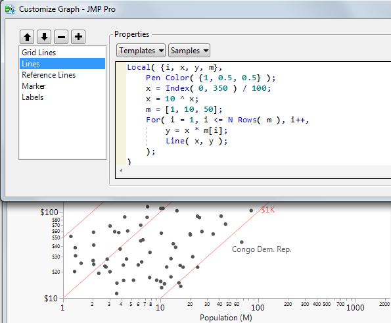Click the data point next to $1K label
Image resolution: width=391 pixels, height=323 pixels.
point(251,211)
